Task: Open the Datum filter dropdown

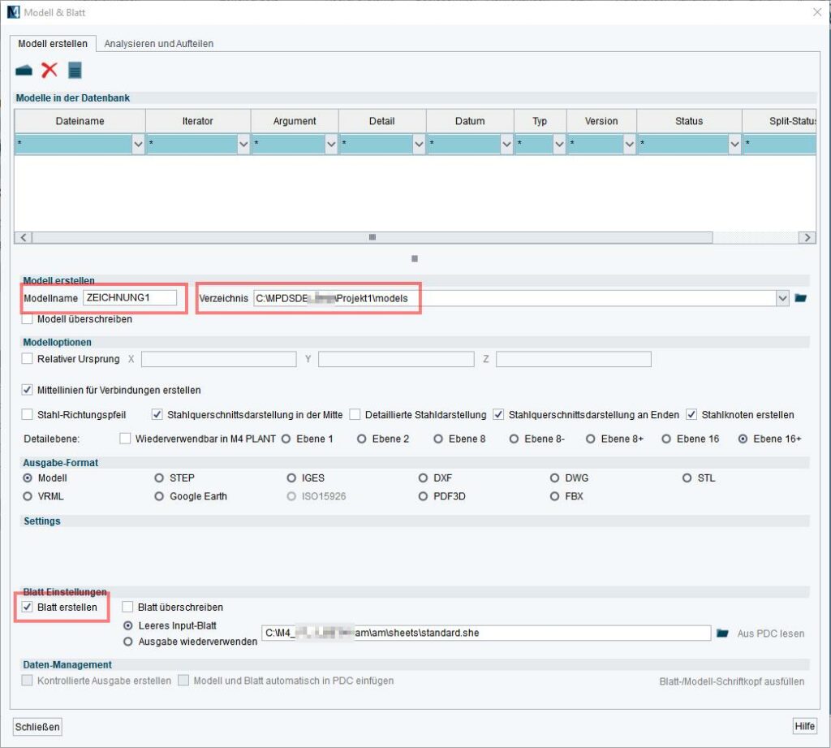Action: [x=506, y=145]
